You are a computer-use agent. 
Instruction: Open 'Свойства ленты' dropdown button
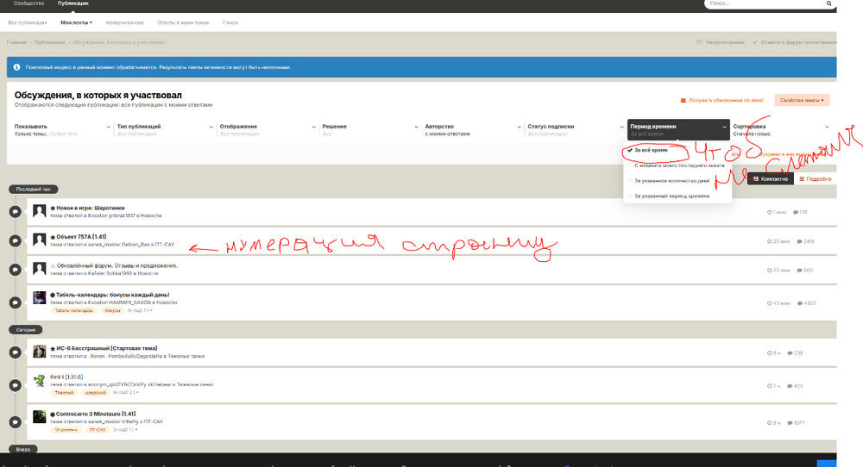(x=802, y=100)
